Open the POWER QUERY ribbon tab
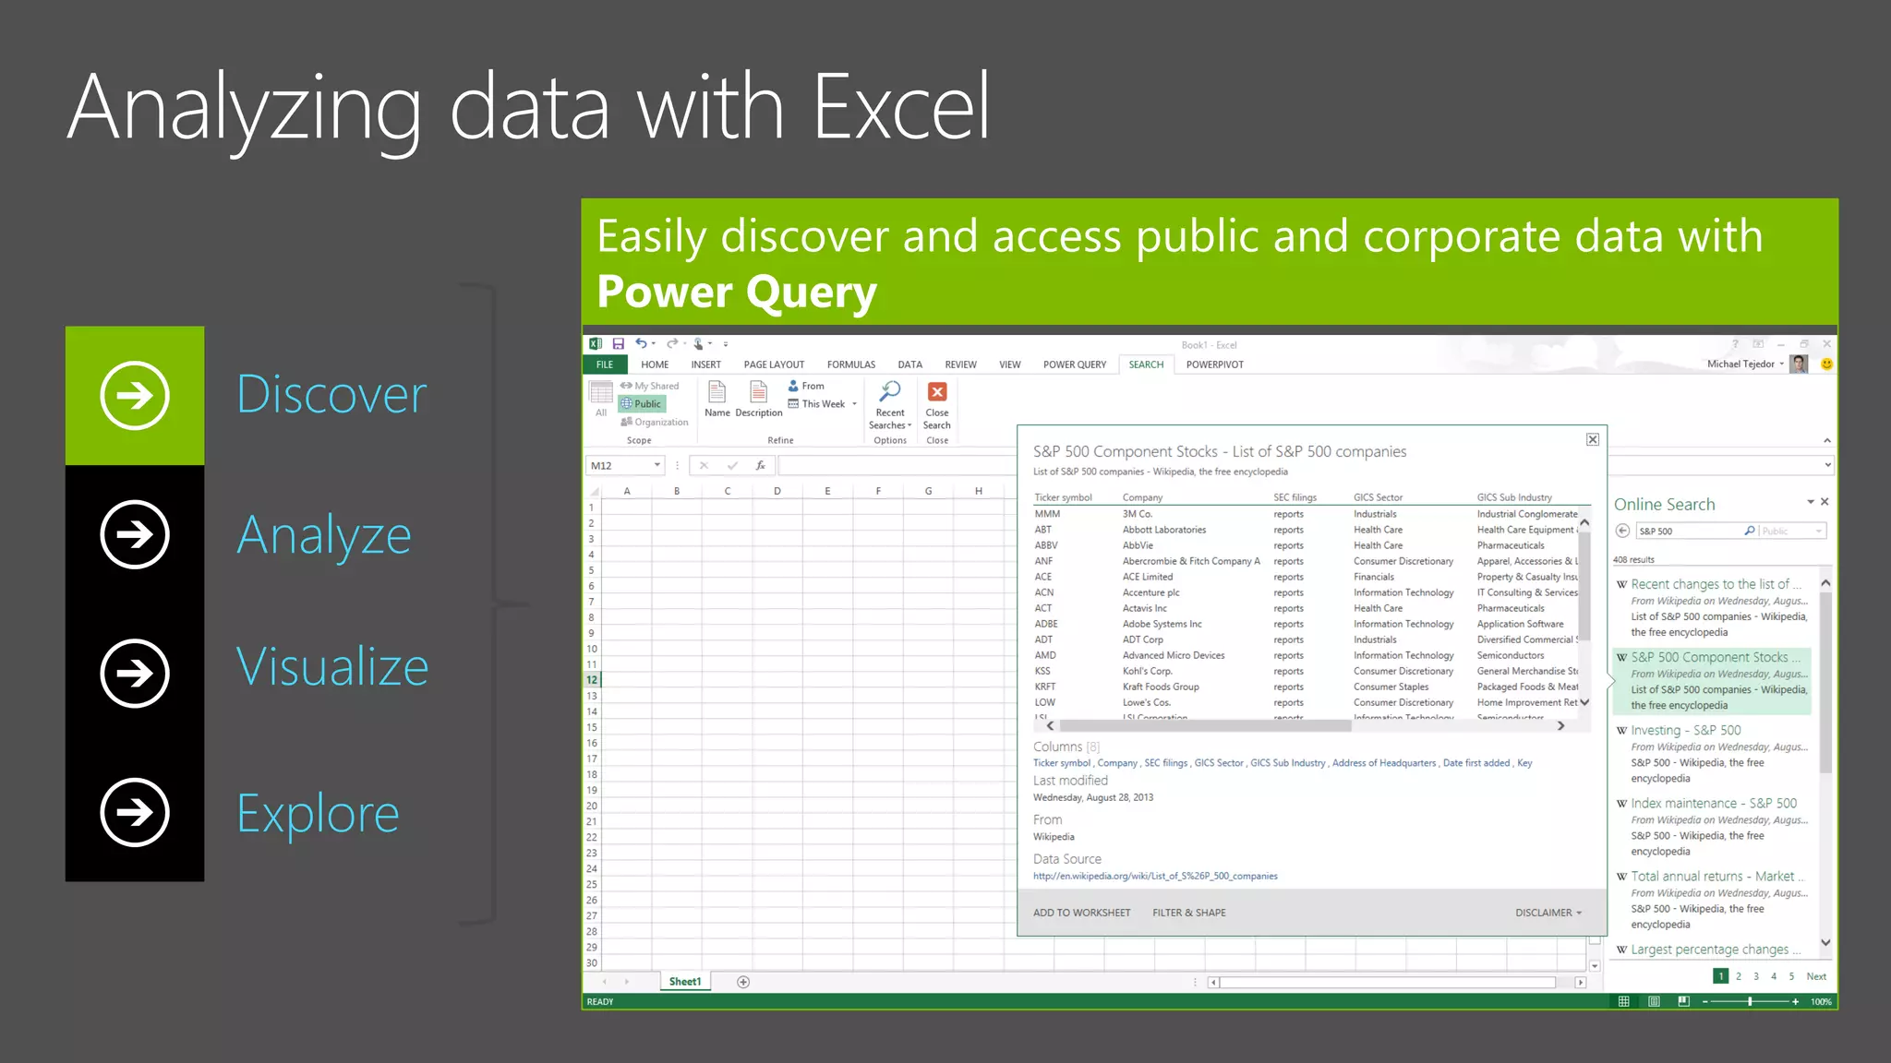 click(x=1074, y=364)
